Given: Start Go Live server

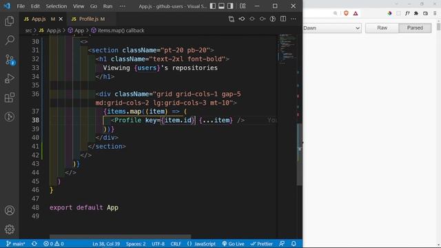Looking at the screenshot, I should pos(233,243).
